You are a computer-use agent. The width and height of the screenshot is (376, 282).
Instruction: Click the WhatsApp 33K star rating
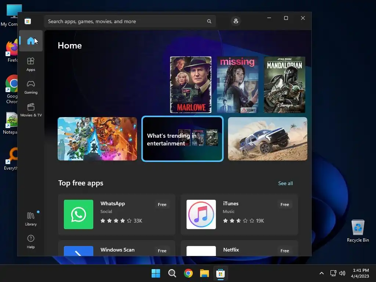121,221
